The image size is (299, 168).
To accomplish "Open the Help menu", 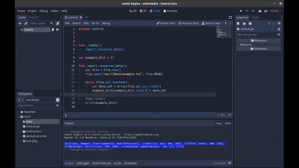I will (64, 11).
